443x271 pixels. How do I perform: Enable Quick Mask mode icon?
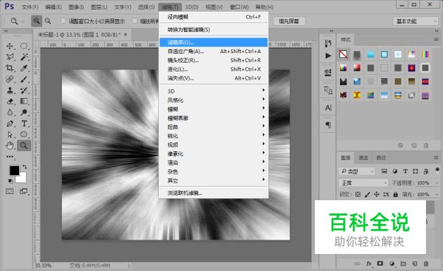pos(10,191)
